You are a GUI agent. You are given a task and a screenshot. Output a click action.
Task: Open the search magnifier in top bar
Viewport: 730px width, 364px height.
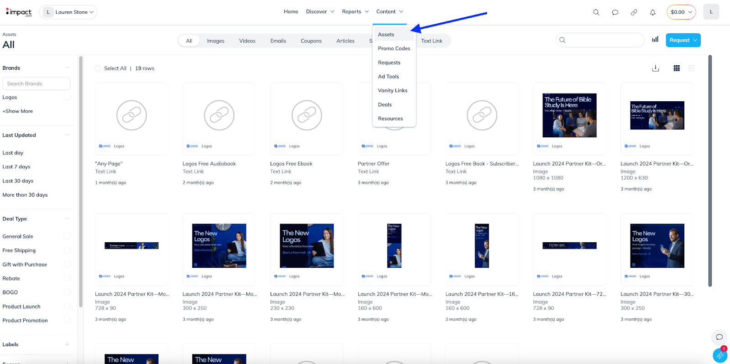click(x=596, y=12)
